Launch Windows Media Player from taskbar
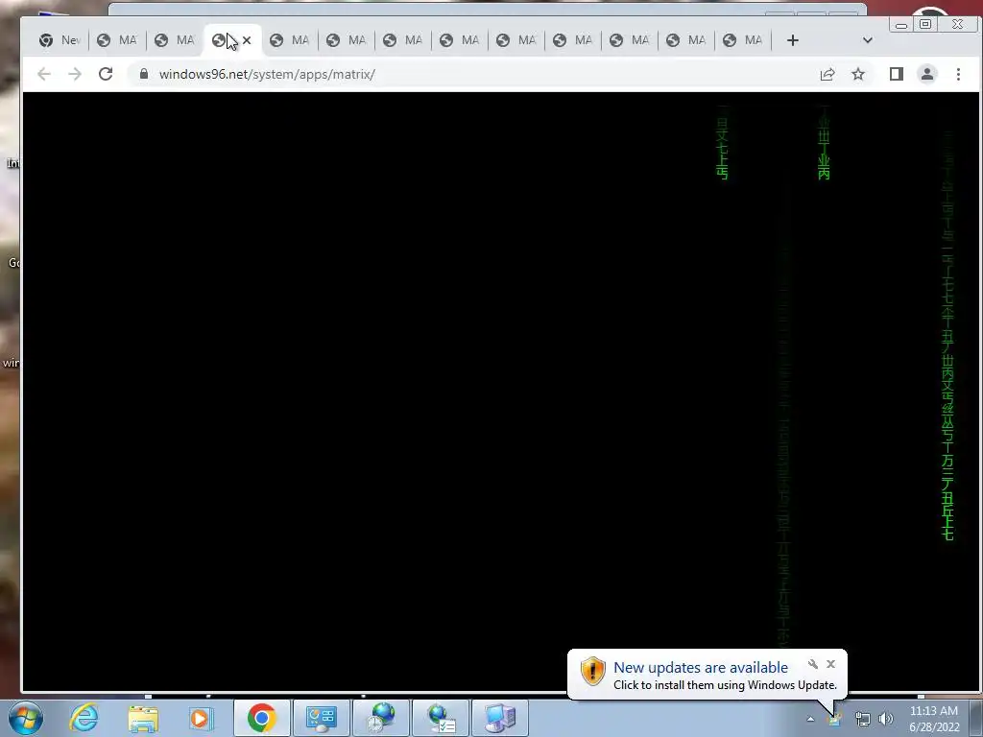983x737 pixels. 201,718
